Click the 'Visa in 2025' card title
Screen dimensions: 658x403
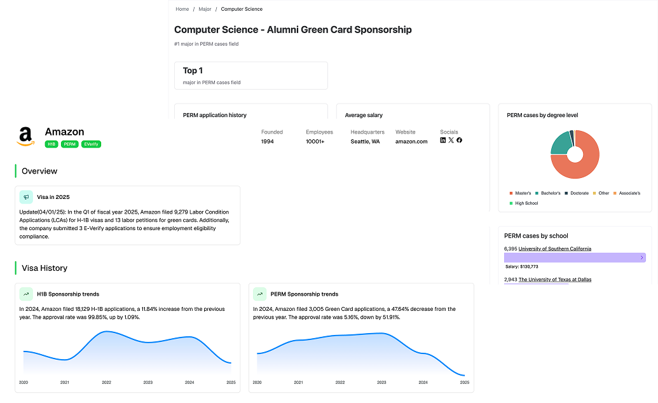point(53,197)
